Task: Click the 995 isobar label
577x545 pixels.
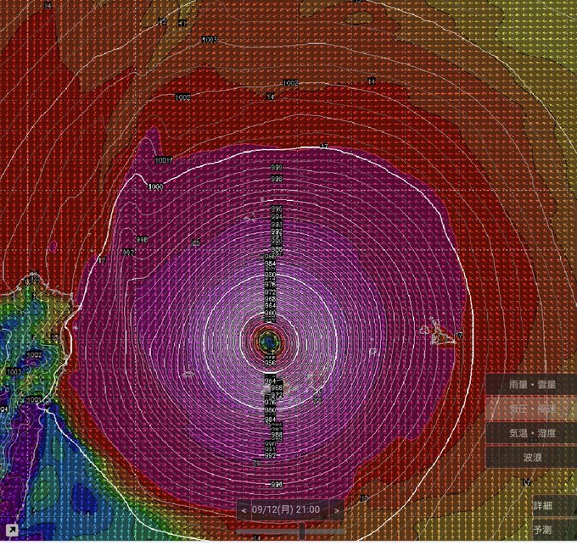Action: click(277, 209)
